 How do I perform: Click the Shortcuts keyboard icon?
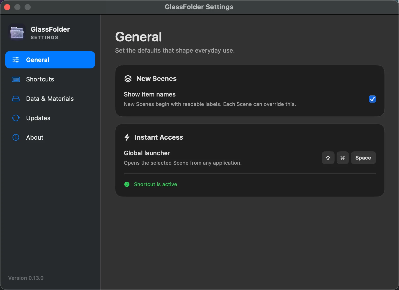pyautogui.click(x=16, y=79)
